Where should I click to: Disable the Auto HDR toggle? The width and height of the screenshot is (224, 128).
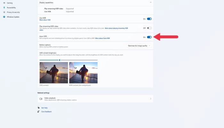coord(149,37)
